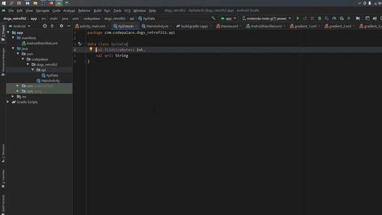Toggle the Favorites tool window side tab
The image size is (382, 215).
[x=3, y=179]
